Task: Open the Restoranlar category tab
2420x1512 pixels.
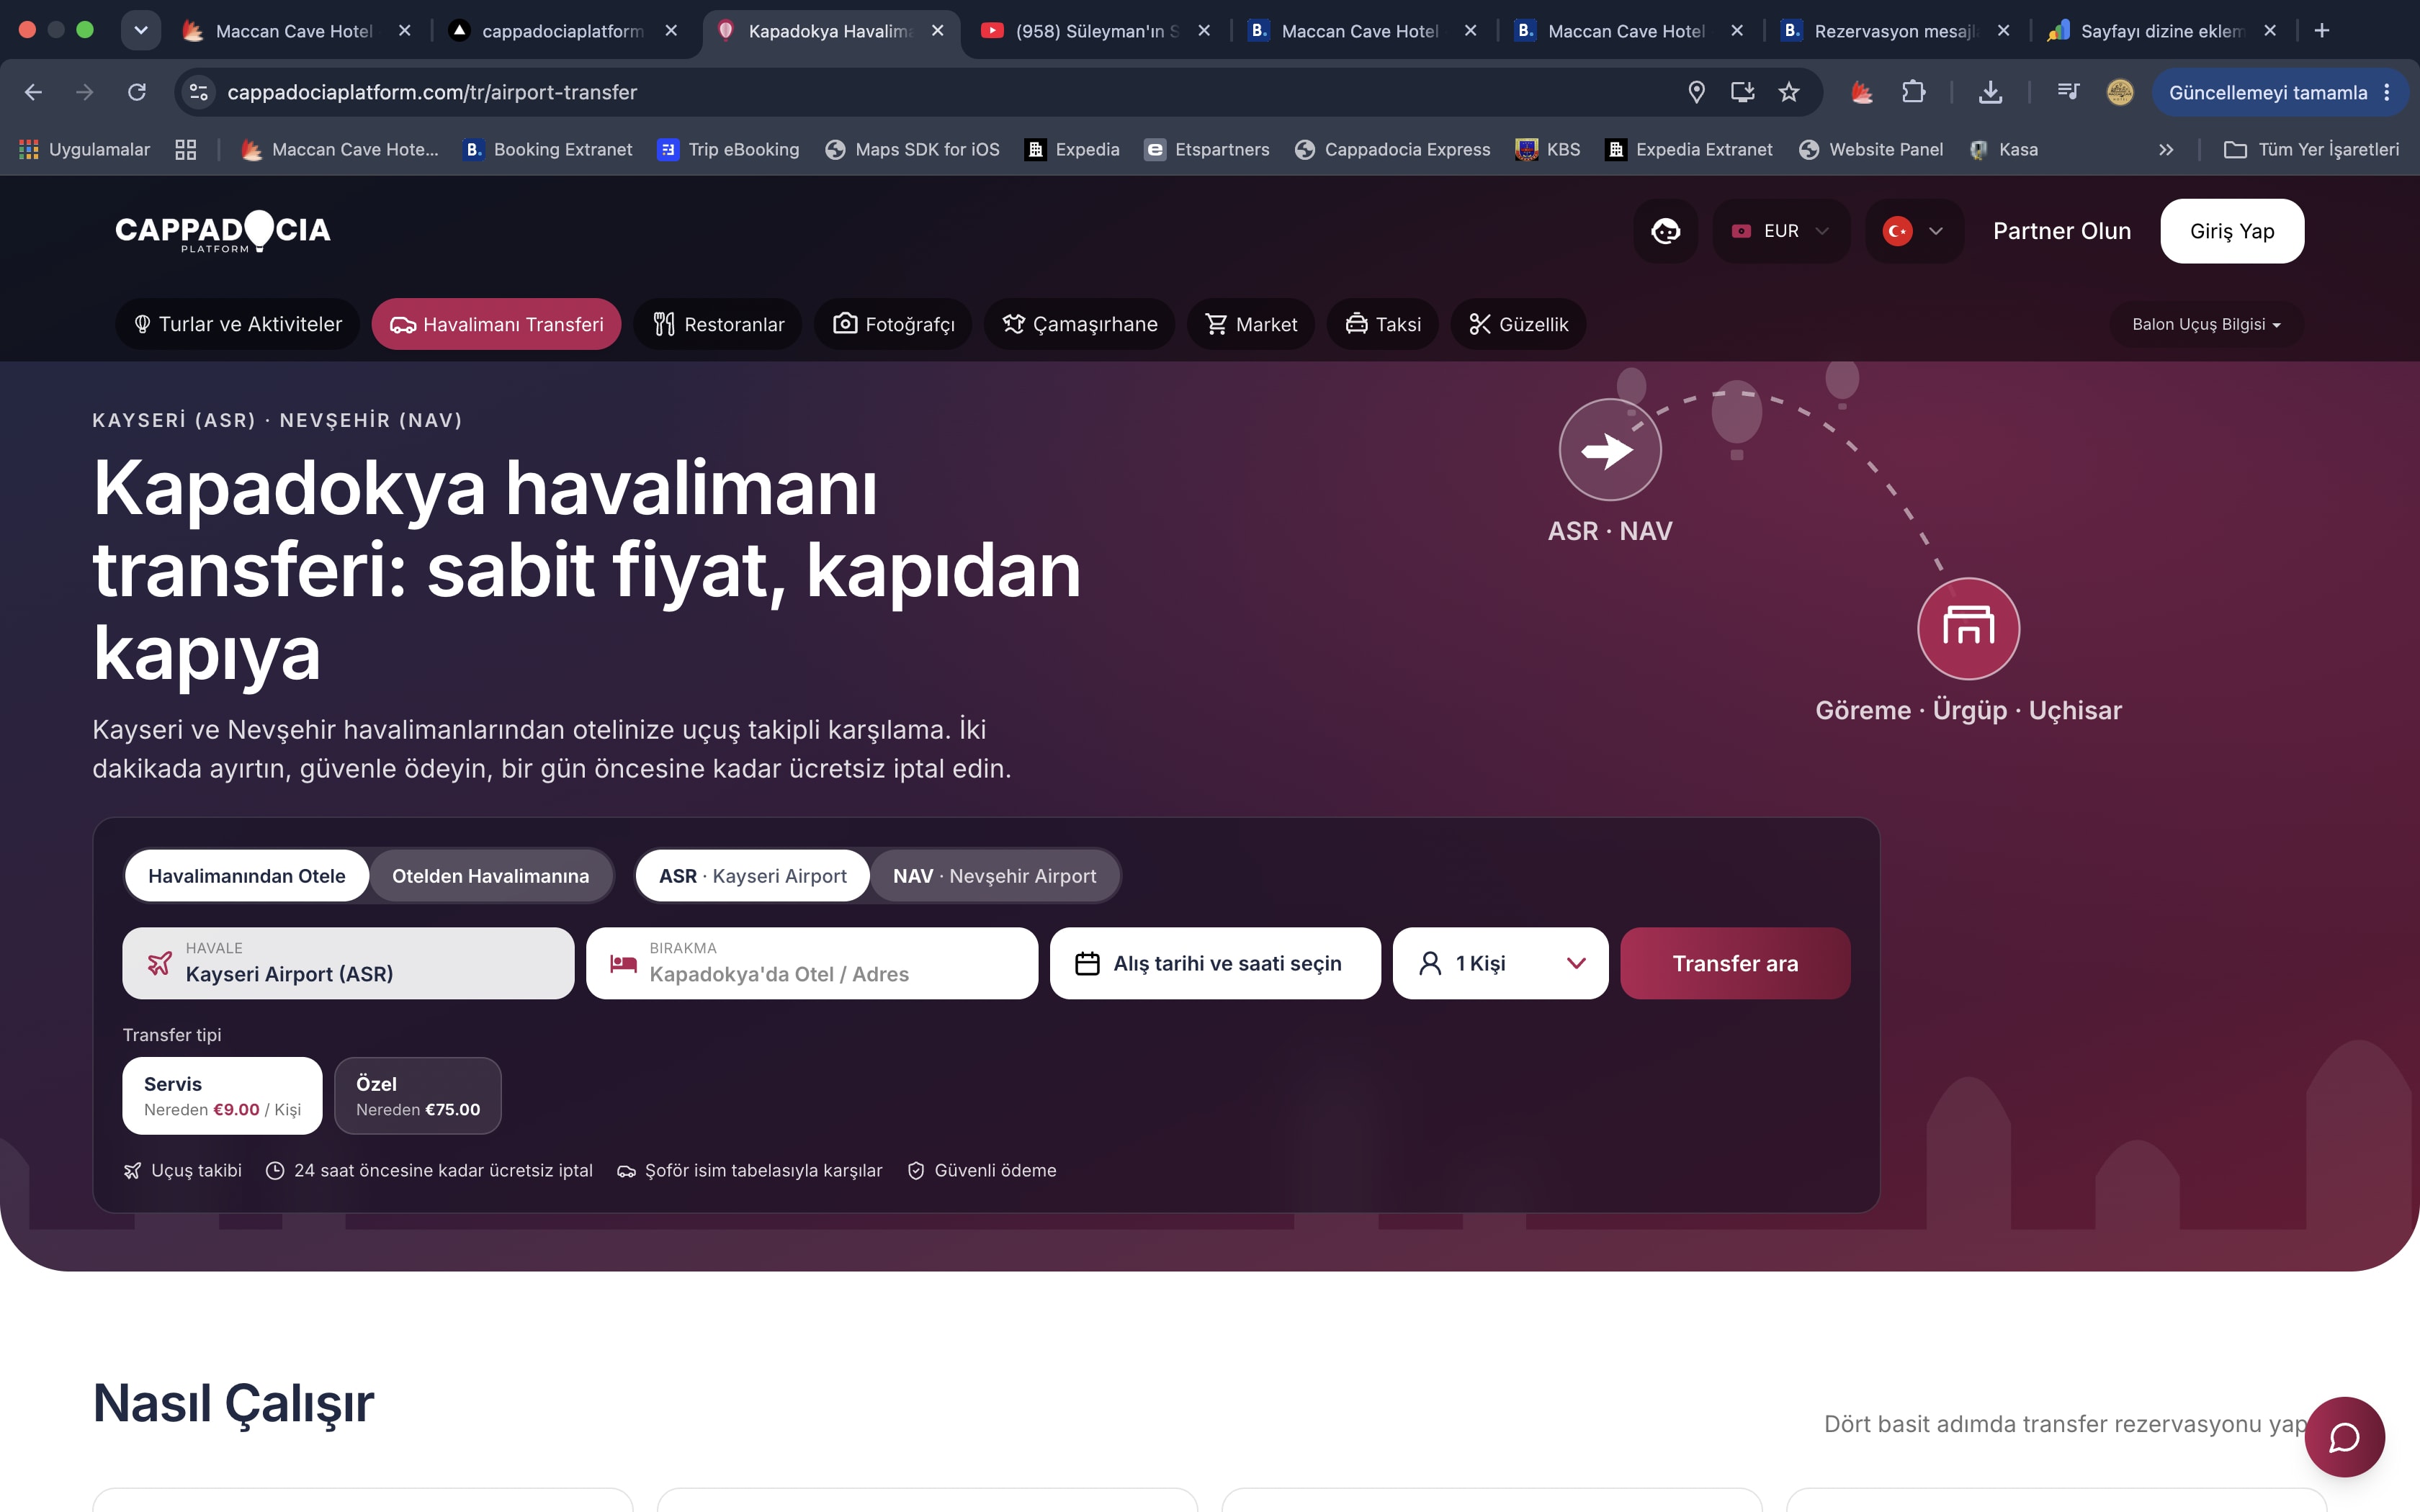Action: coord(718,324)
